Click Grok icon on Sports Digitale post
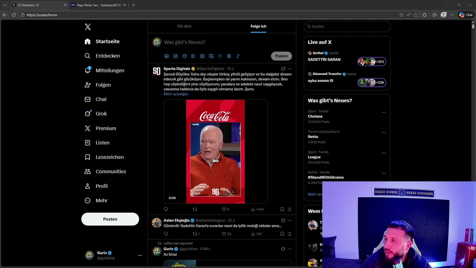 pyautogui.click(x=283, y=69)
